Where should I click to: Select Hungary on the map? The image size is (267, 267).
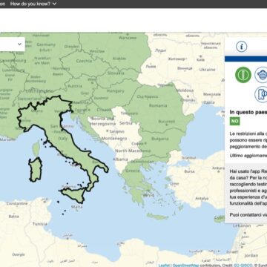[115, 91]
